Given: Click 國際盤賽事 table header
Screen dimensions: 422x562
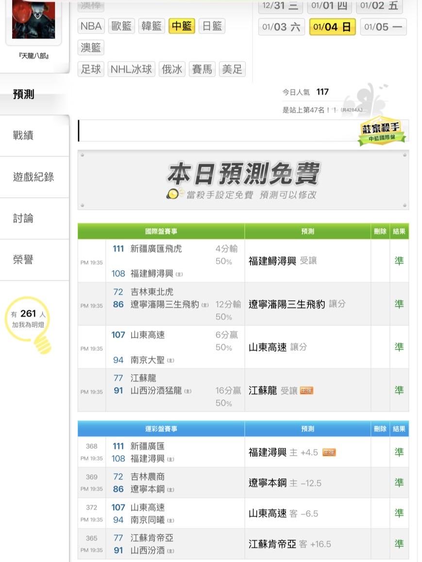Looking at the screenshot, I should 161,231.
